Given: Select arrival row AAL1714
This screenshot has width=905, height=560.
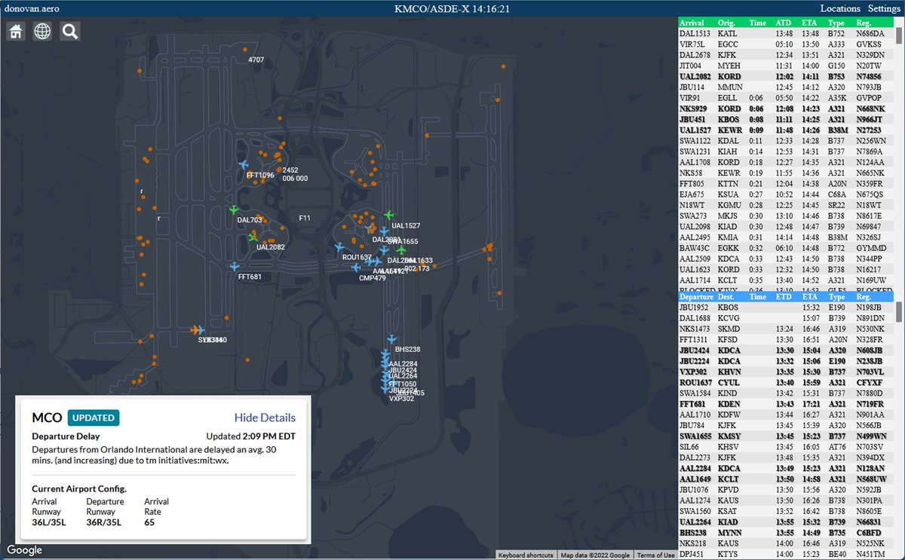Looking at the screenshot, I should click(x=787, y=280).
